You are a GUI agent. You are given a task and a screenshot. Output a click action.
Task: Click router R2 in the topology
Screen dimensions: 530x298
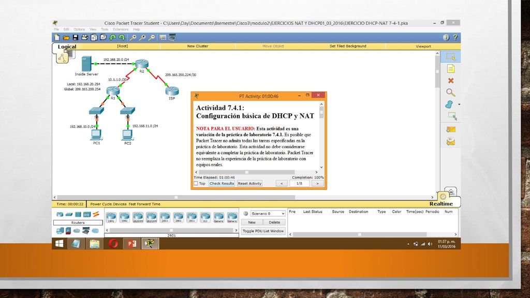142,63
